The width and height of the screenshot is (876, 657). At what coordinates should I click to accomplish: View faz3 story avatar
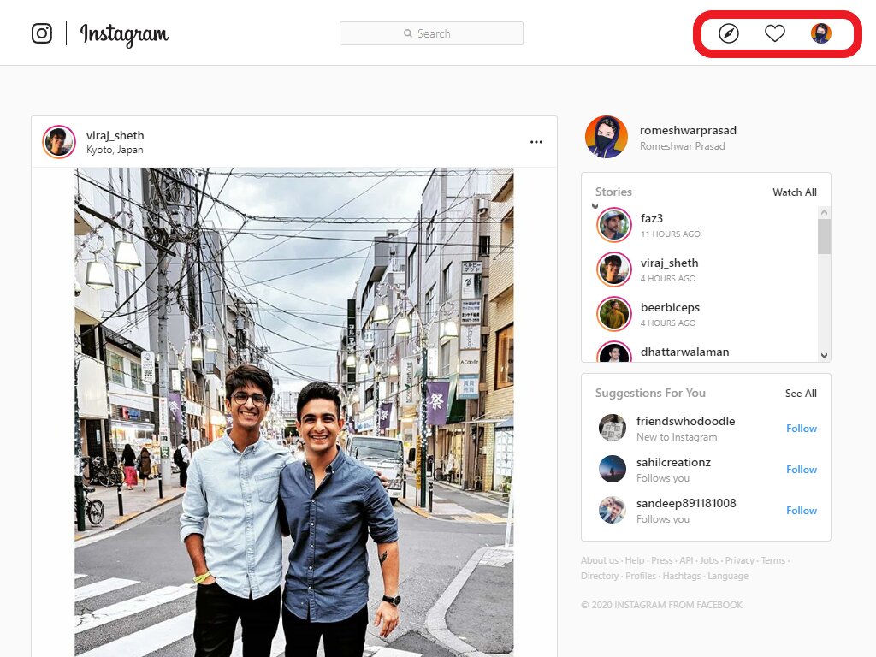click(614, 225)
